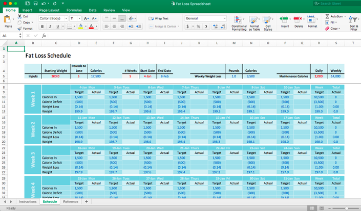361x211 pixels.
Task: Open the Data ribbon tab
Action: tap(93, 10)
